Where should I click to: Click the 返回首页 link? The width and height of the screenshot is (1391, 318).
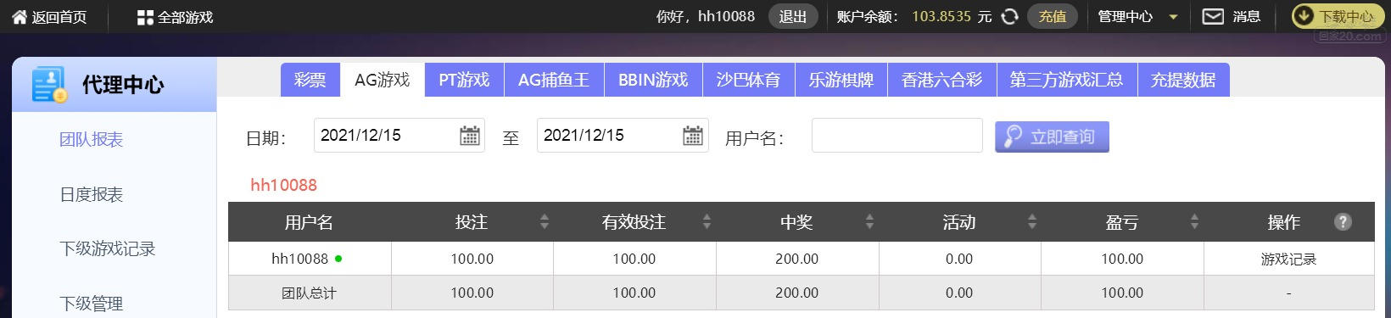[59, 17]
